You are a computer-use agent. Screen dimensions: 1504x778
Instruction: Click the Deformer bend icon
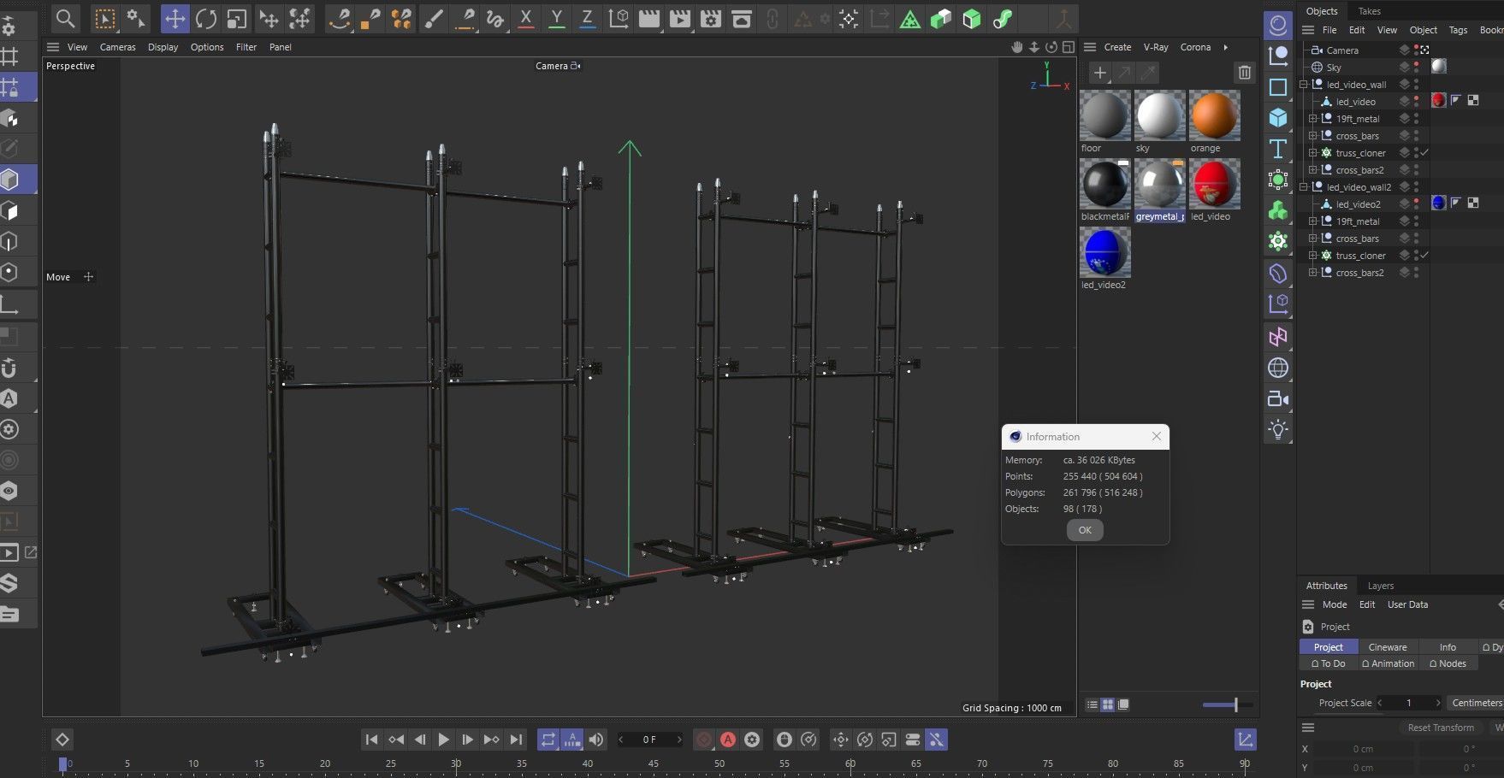1278,274
